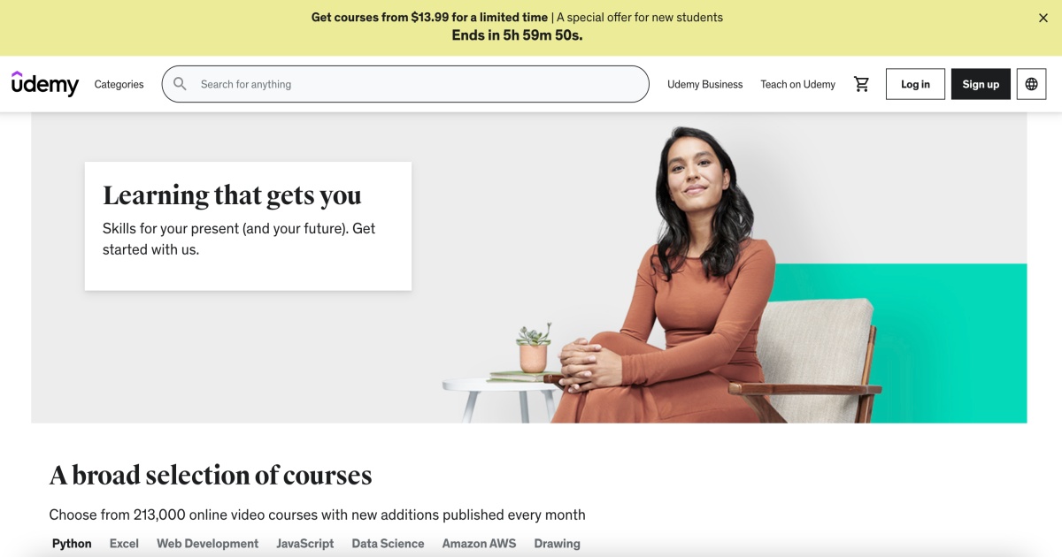This screenshot has height=557, width=1062.
Task: Open the Data Science tab
Action: (388, 544)
